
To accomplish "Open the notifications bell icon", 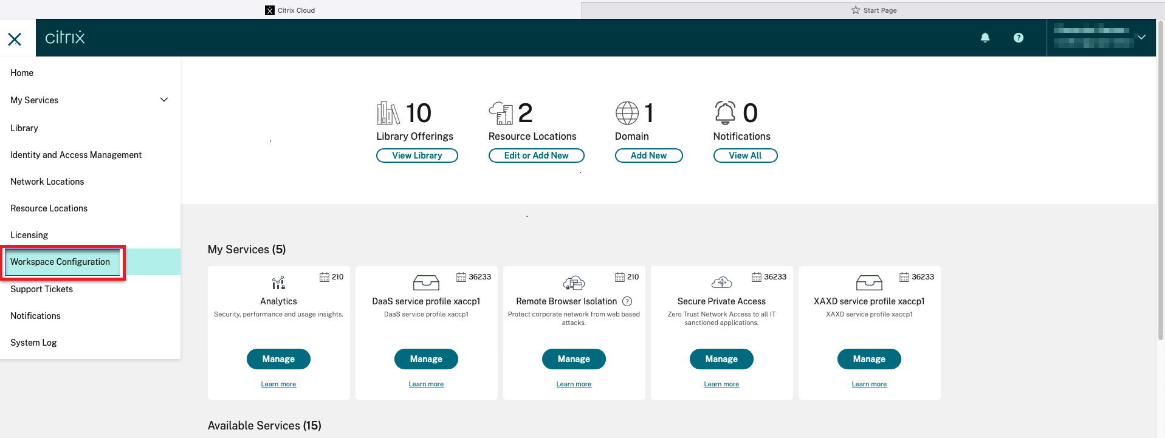I will (x=985, y=38).
